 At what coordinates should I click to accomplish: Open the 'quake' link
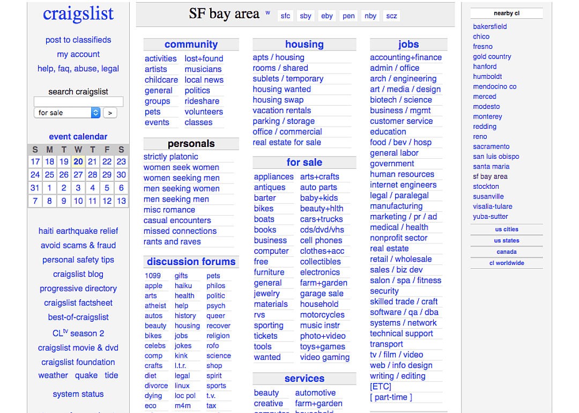point(86,375)
